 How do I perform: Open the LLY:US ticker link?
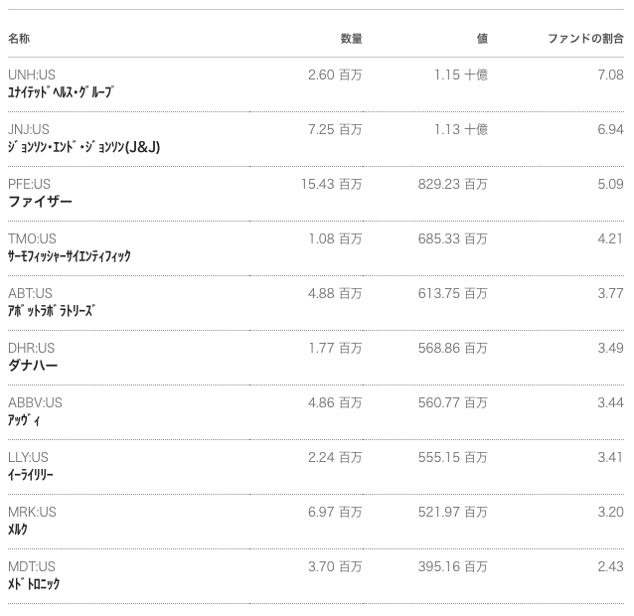click(28, 457)
